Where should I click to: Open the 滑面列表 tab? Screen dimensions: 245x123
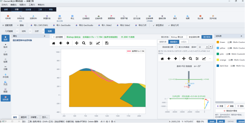pos(163,42)
